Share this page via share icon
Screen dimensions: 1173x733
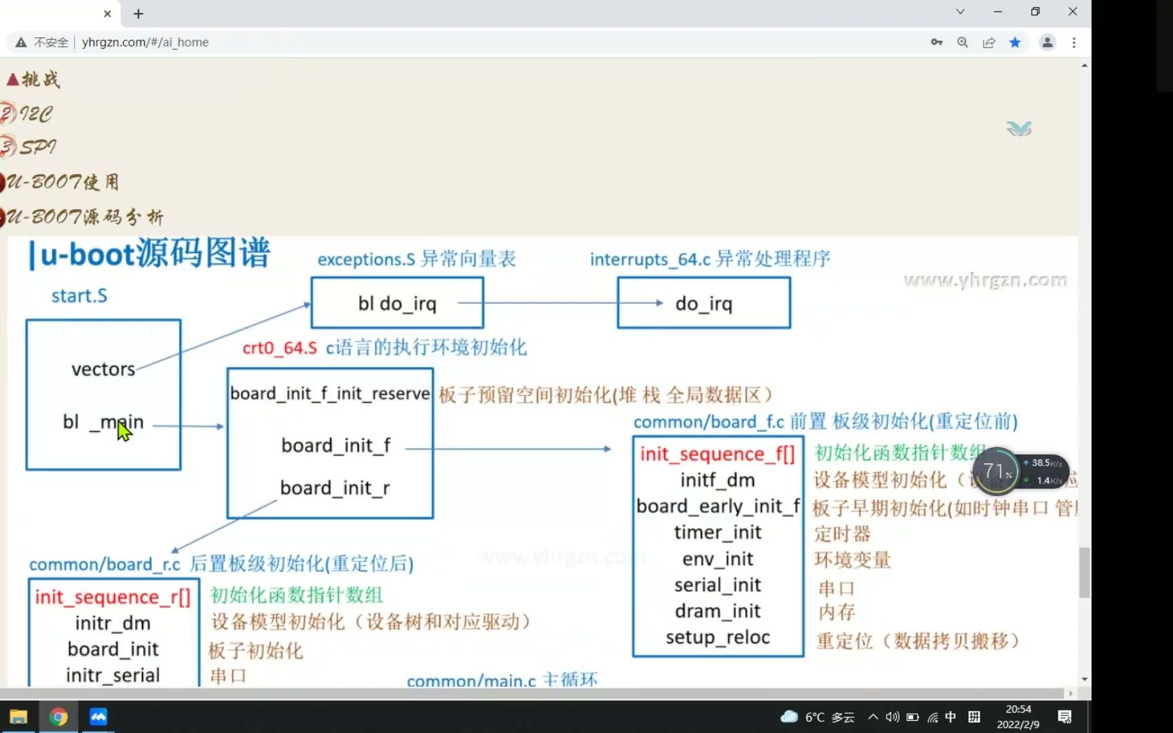pyautogui.click(x=989, y=42)
